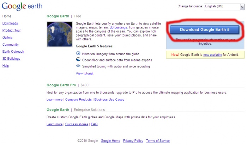Open the Change language dropdown arrow

[x=242, y=7]
